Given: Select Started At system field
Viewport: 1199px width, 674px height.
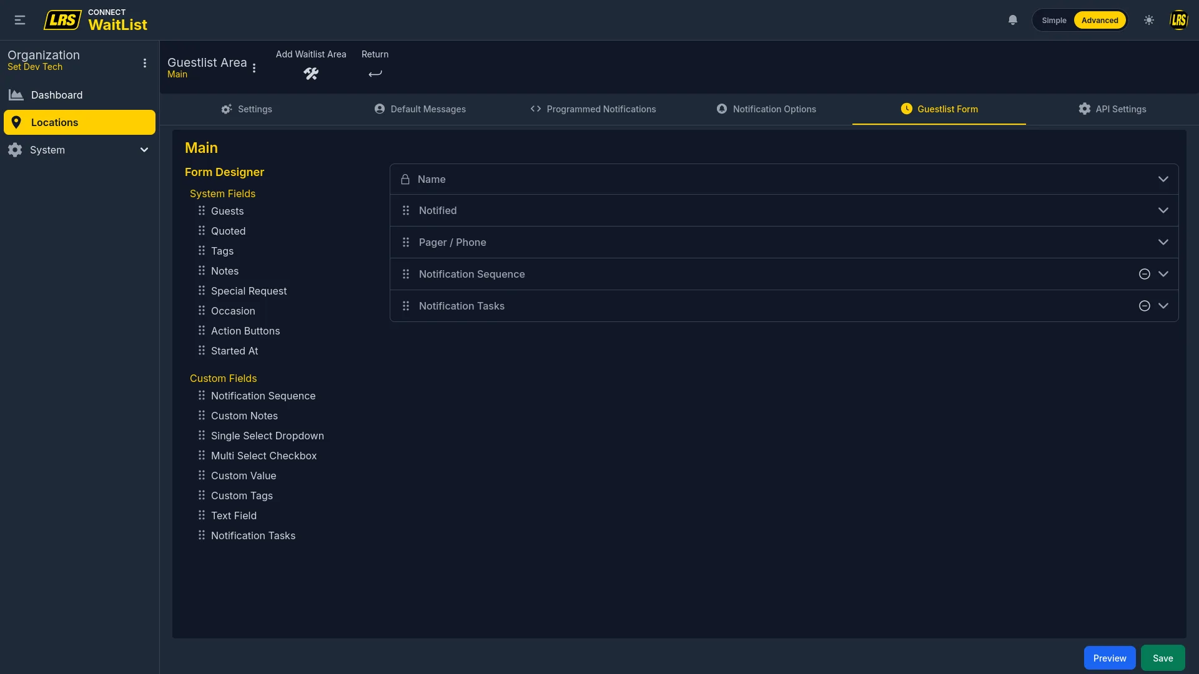Looking at the screenshot, I should pos(234,351).
